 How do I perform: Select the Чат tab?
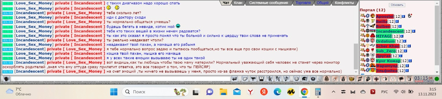point(226,3)
